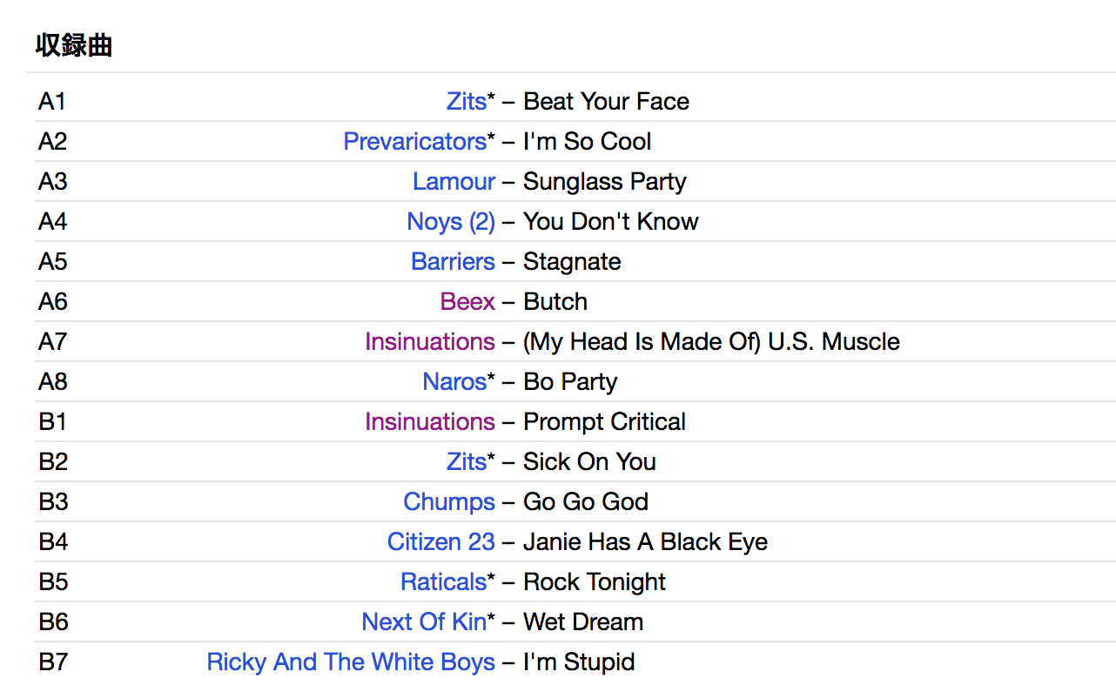Click the 収録曲 section heading

(x=74, y=45)
